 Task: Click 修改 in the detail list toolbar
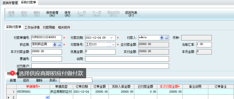click(x=26, y=80)
